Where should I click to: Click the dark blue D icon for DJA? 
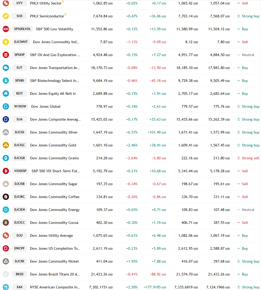coord(6,119)
